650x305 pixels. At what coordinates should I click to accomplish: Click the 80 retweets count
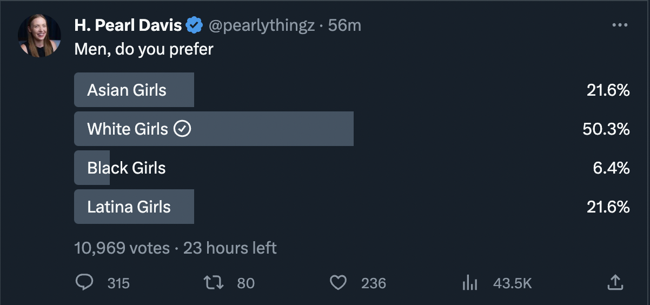(246, 283)
